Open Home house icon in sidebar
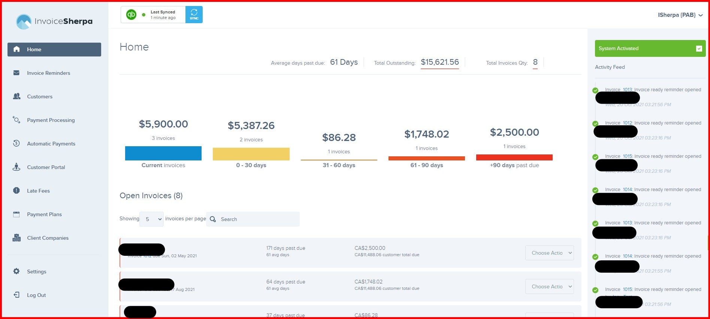 click(x=16, y=49)
